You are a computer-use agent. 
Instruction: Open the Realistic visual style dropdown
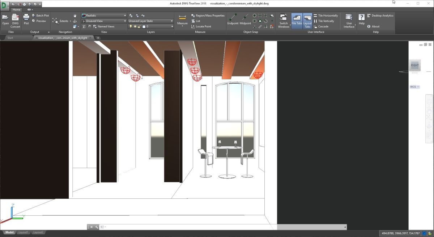click(x=124, y=15)
